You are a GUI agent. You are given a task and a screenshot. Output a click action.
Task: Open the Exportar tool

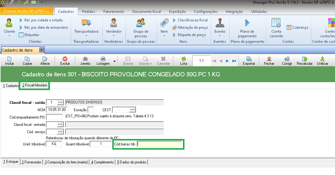pyautogui.click(x=249, y=59)
